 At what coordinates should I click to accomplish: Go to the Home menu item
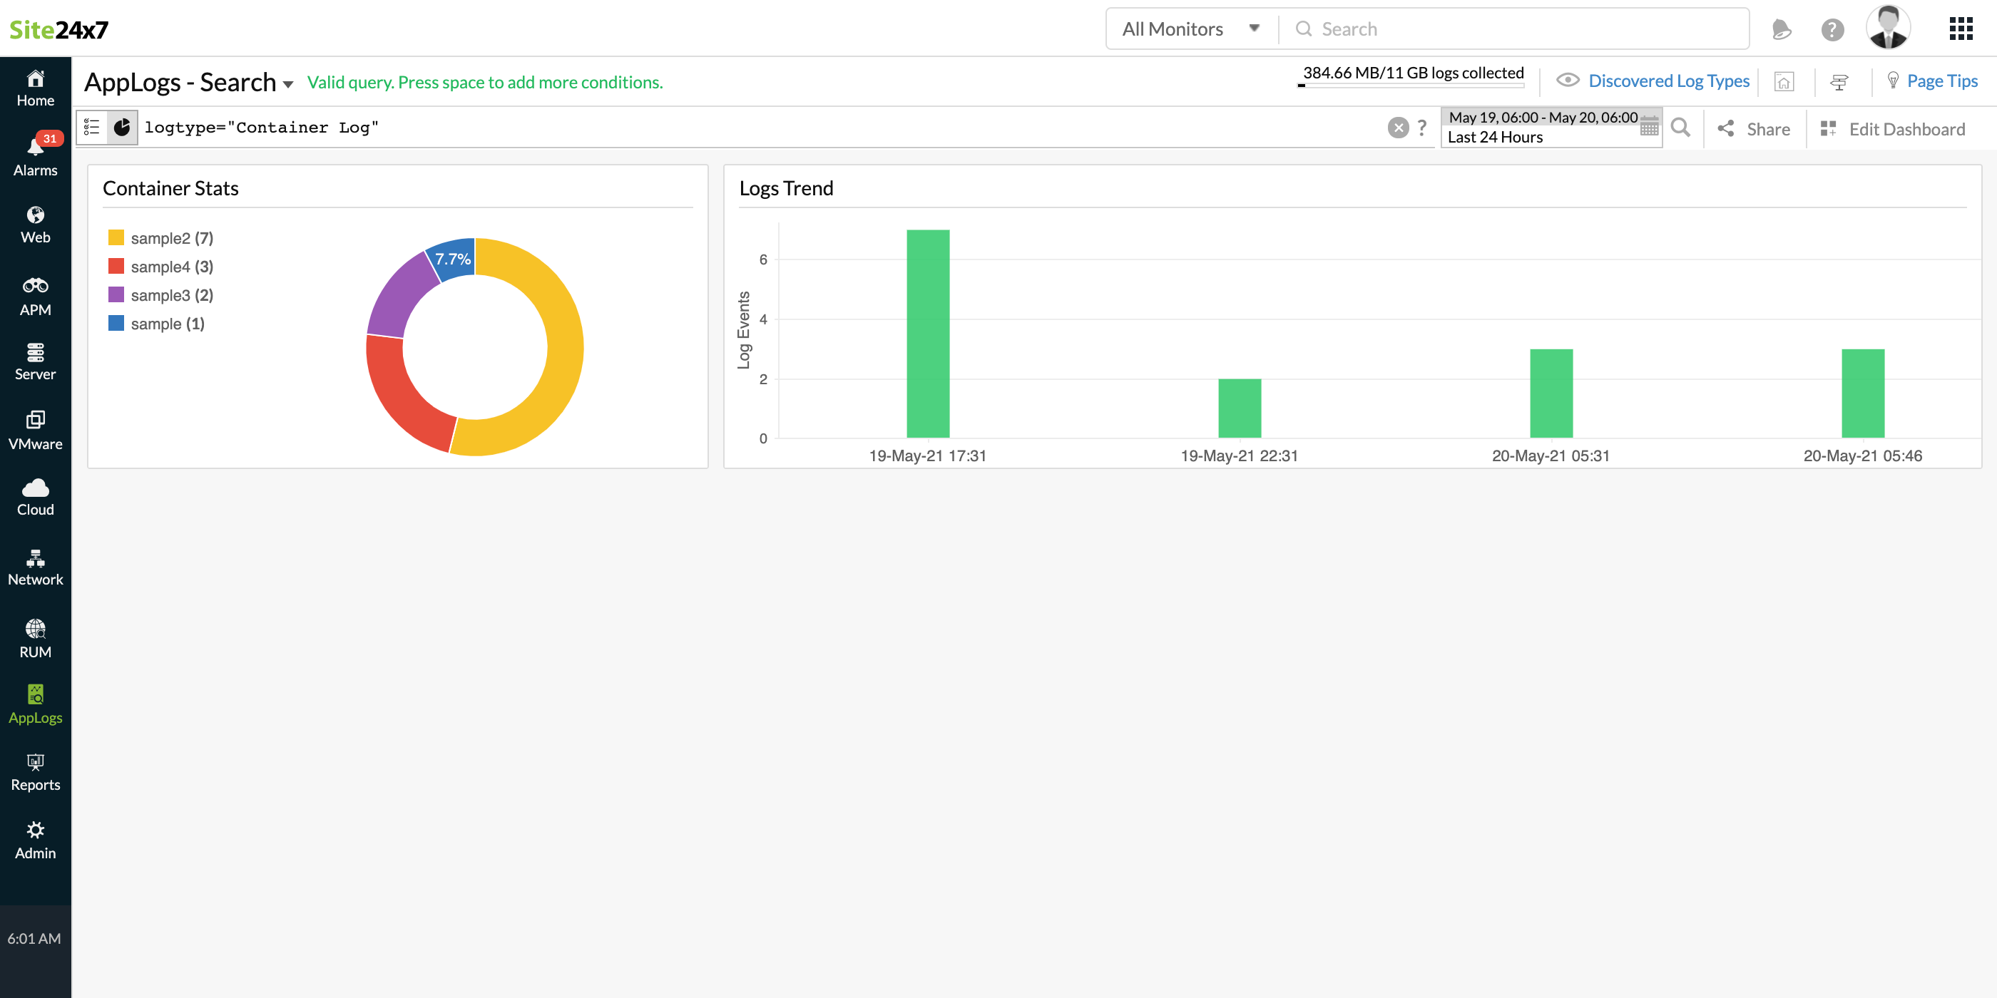click(35, 88)
